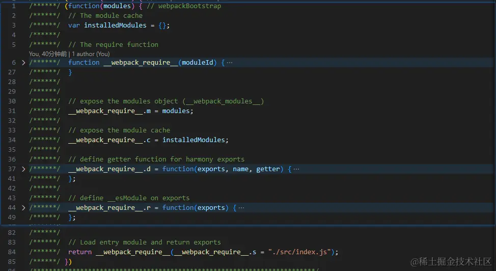This screenshot has width=496, height=271.
Task: Click the 'name' parameter on line 37
Action: [240, 169]
